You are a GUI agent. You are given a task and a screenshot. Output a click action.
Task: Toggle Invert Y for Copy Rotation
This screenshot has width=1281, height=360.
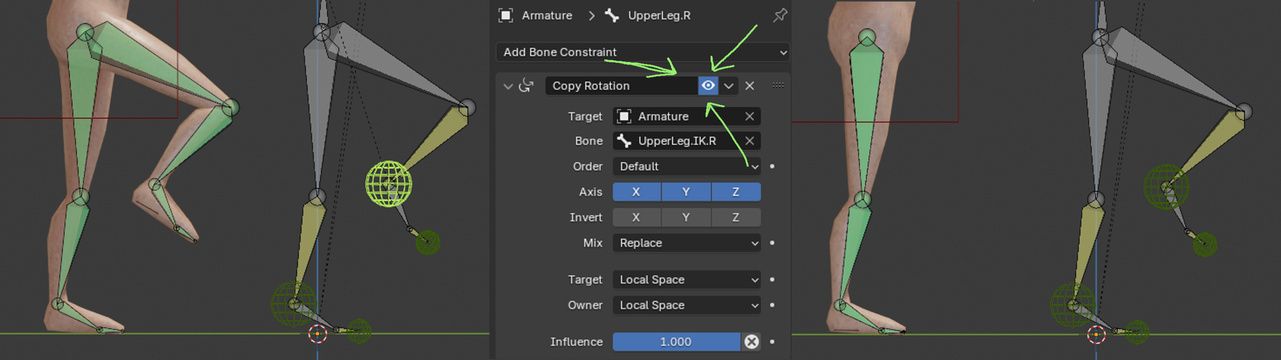pos(686,217)
